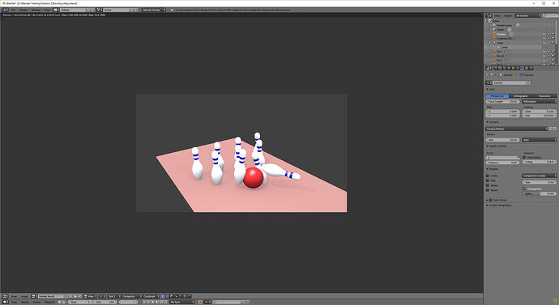Add a camera preset with plus button
The height and width of the screenshot is (305, 559).
550,129
